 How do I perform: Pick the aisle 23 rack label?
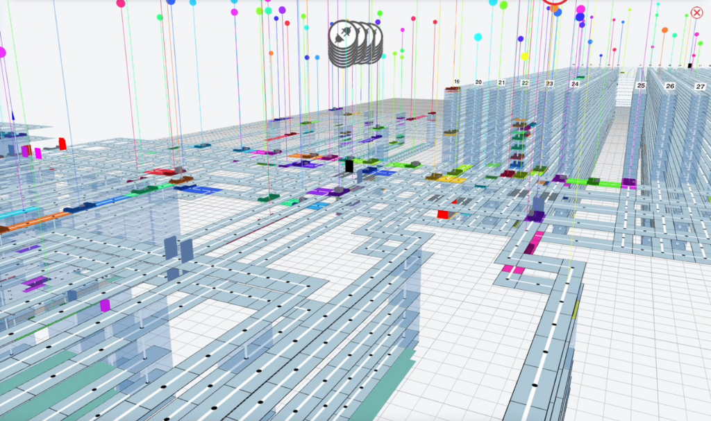point(549,83)
